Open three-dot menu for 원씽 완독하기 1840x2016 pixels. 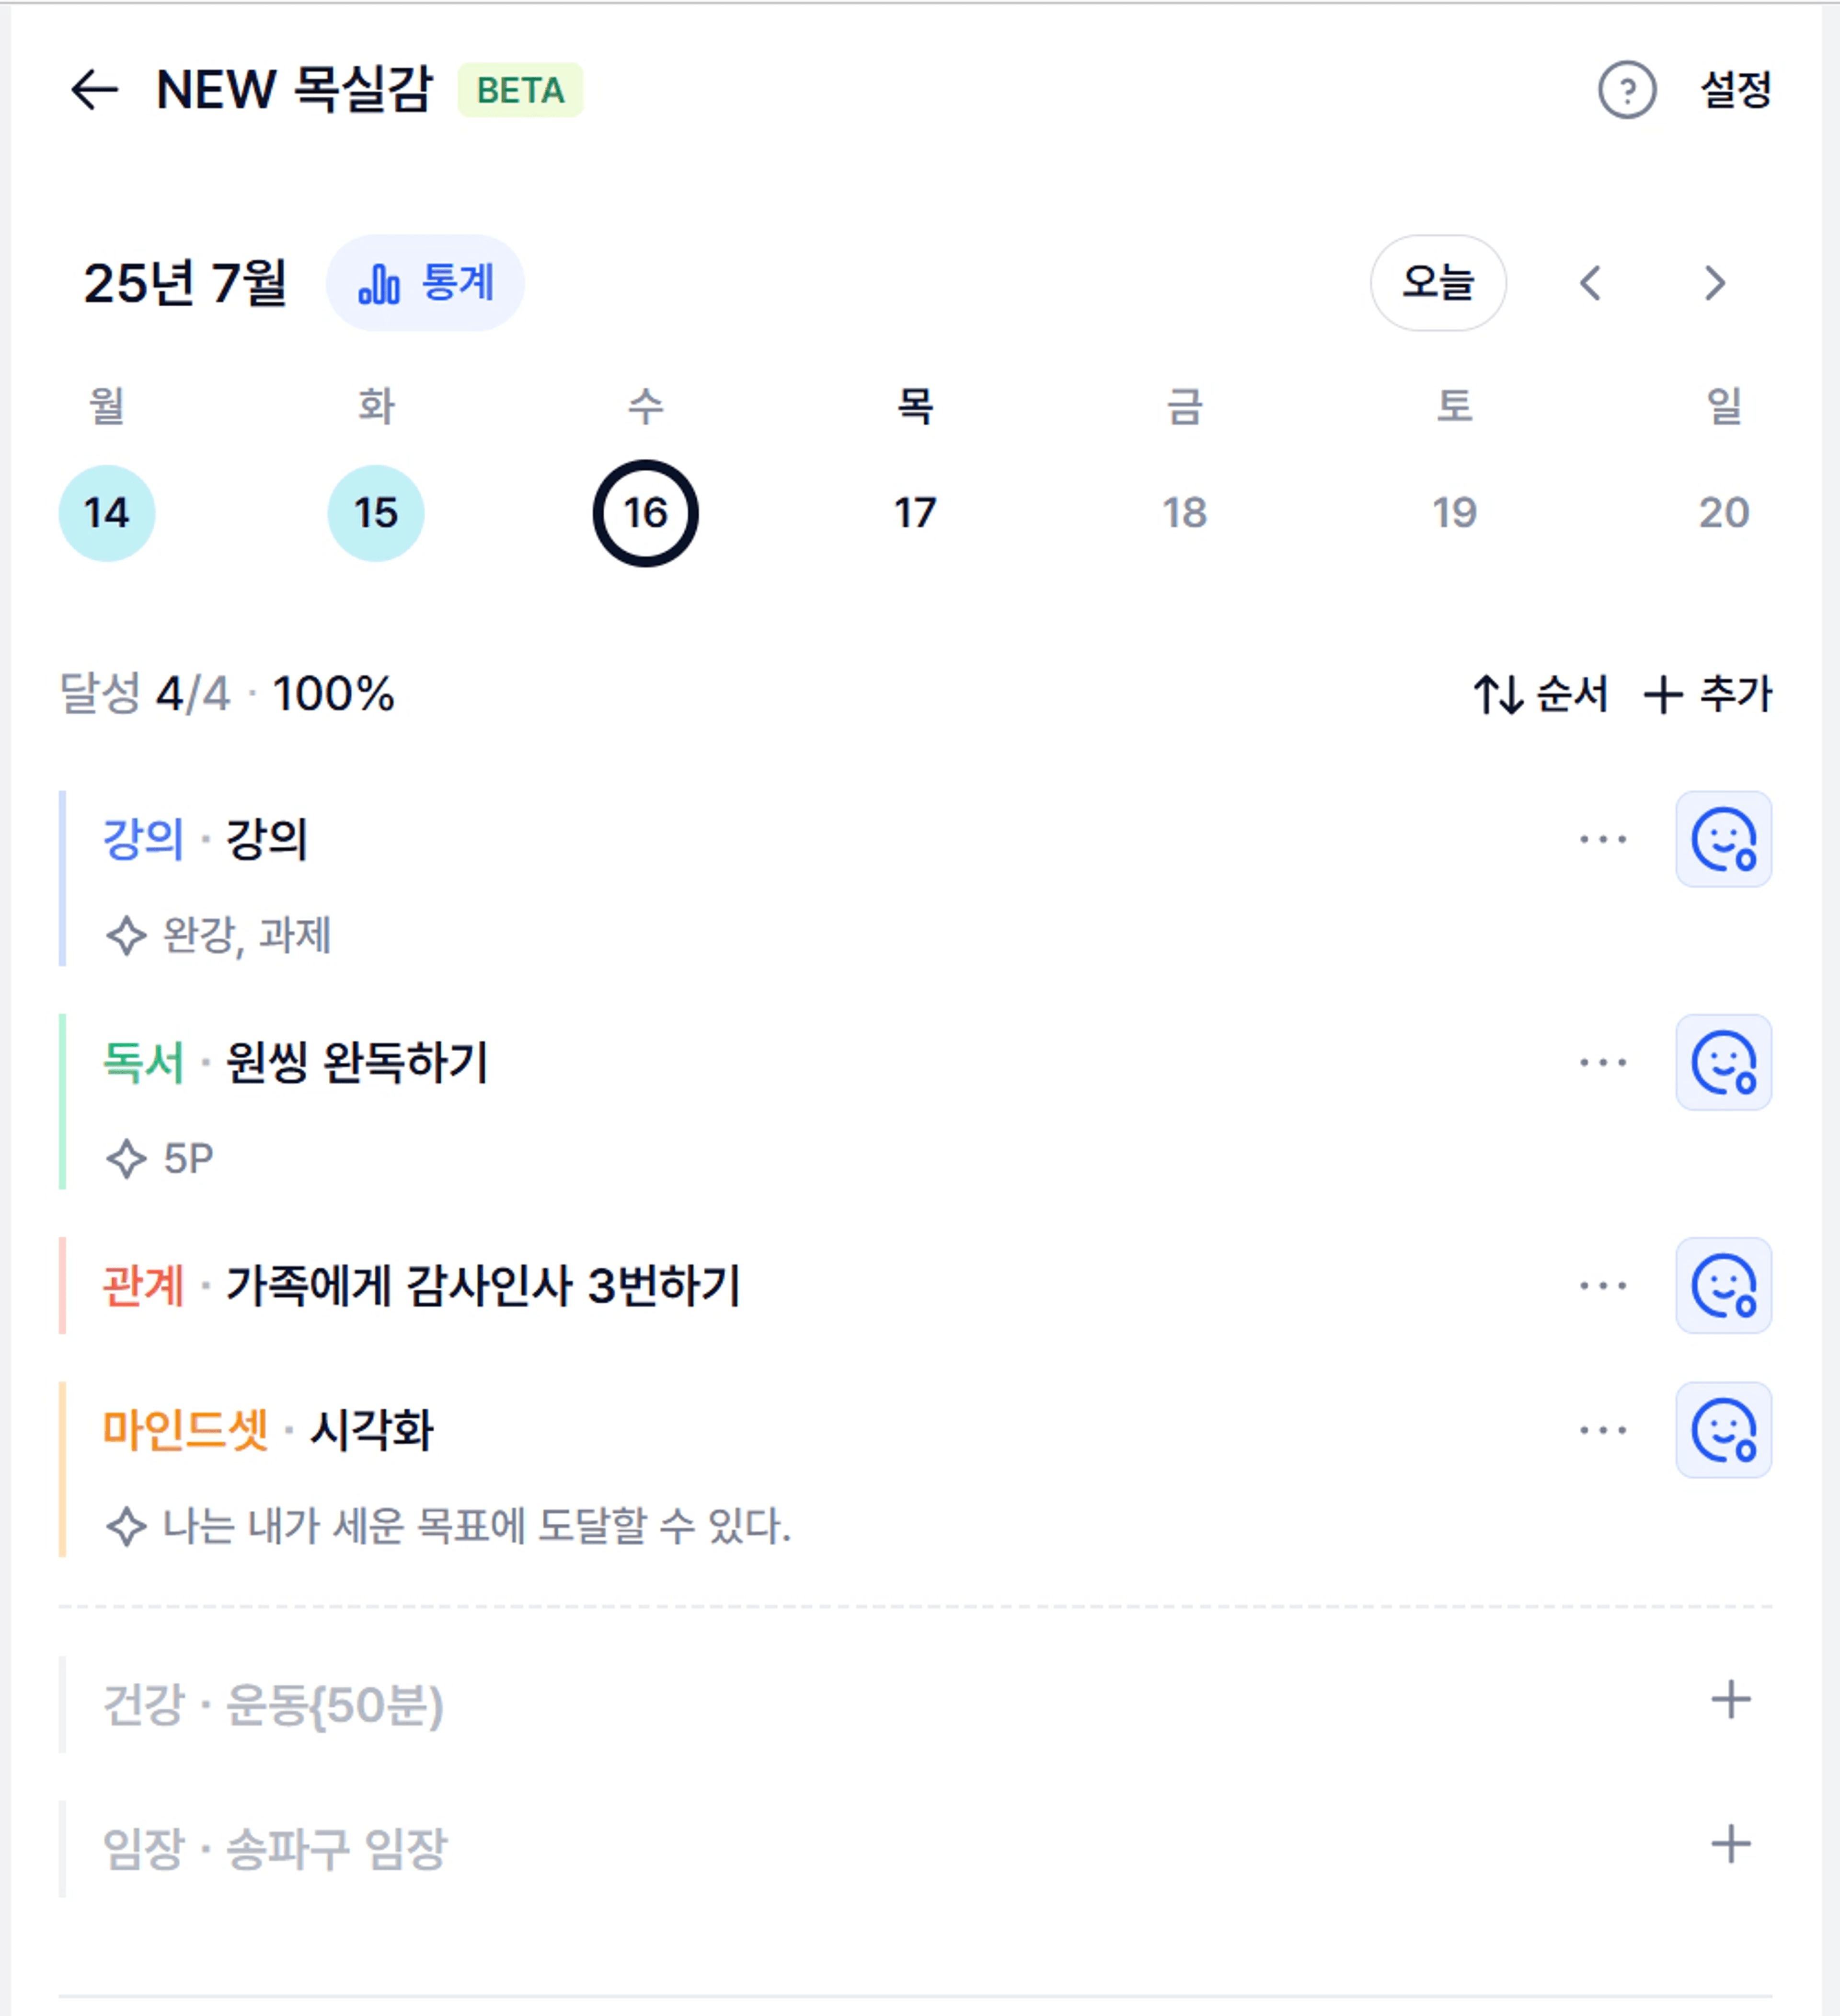1603,1062
